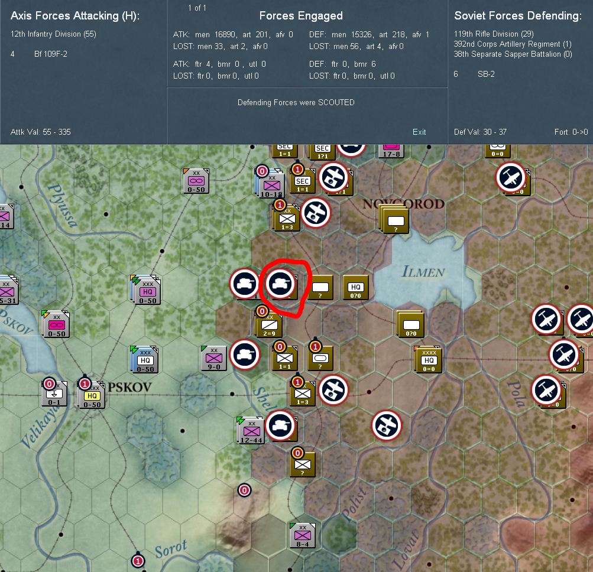Screen dimensions: 593x572
Task: Click bomber strike marker beside Pola river label
Action: click(x=546, y=390)
